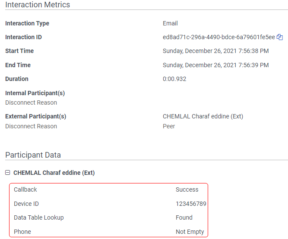Select the Interaction ID value text
This screenshot has height=239, width=288.
218,37
